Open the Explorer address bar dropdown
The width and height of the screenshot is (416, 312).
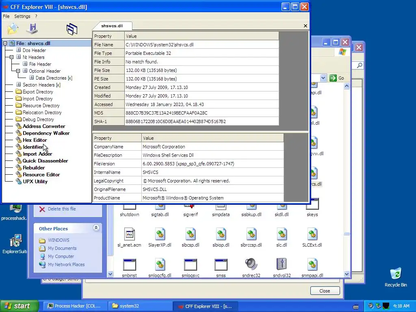point(323,78)
